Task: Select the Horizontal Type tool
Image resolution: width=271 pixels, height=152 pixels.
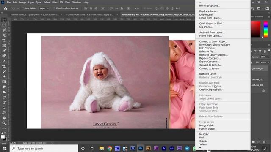Action: [4, 103]
